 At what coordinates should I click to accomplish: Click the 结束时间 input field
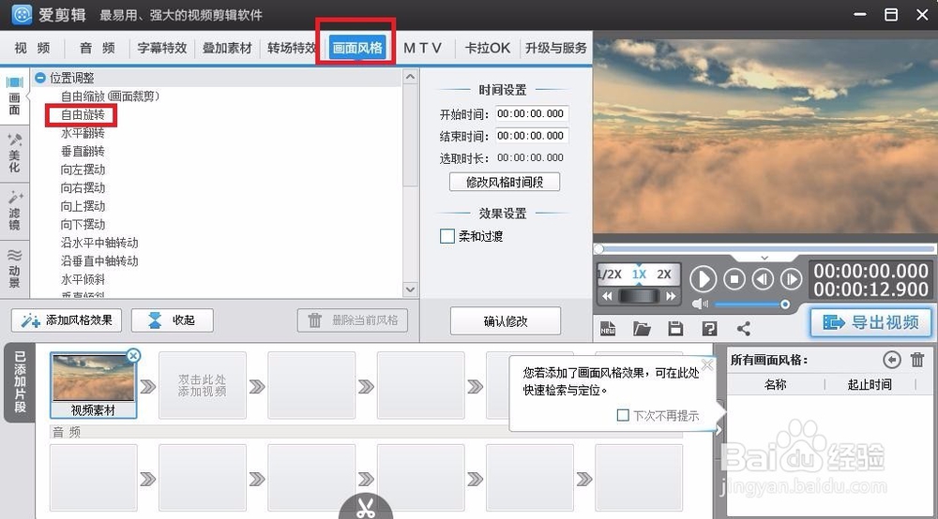tap(531, 136)
